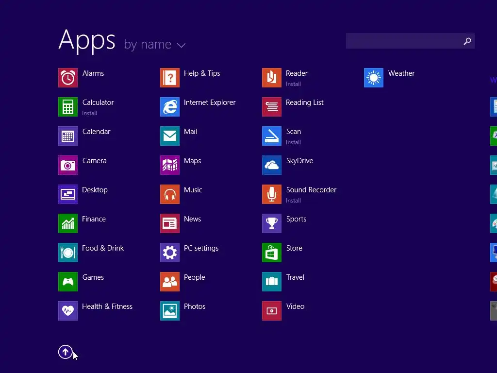
Task: Click the Reader app icon
Action: click(x=272, y=78)
